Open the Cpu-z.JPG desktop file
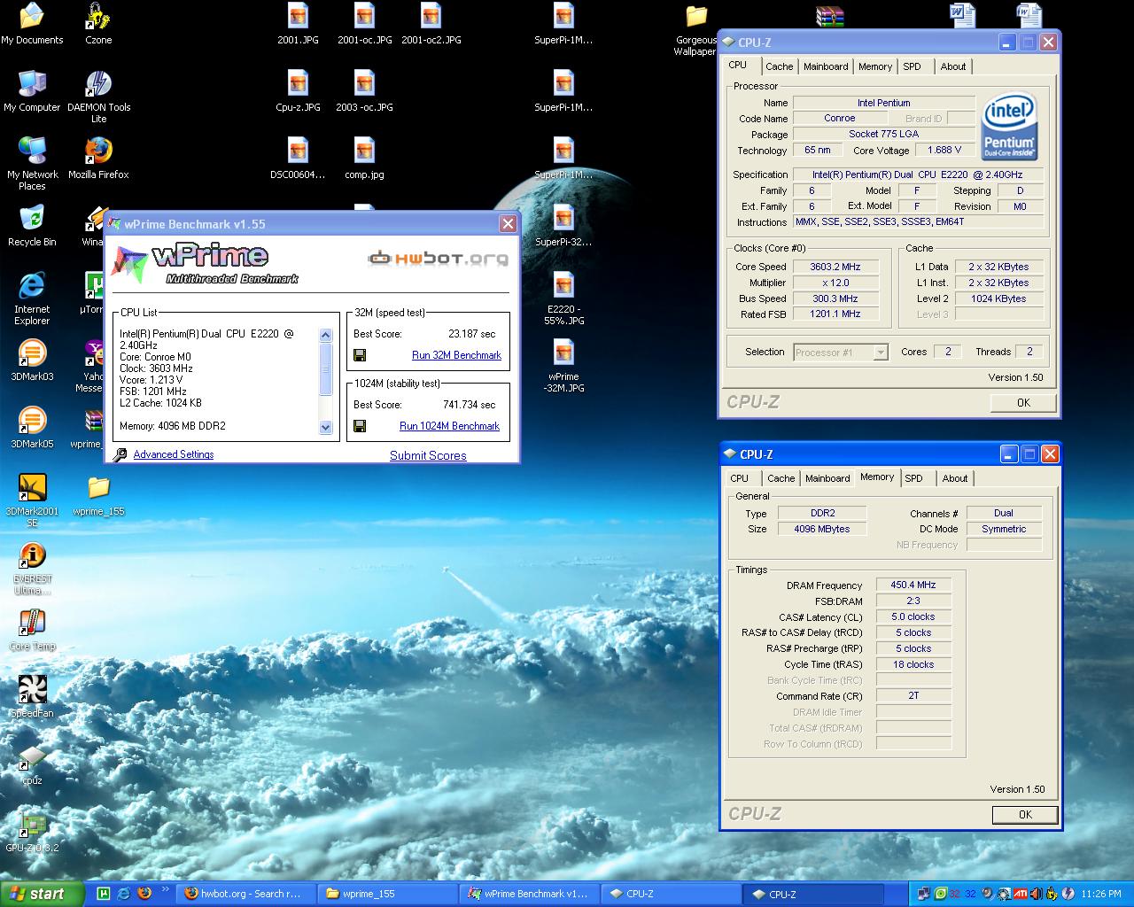This screenshot has height=907, width=1134. tap(298, 90)
